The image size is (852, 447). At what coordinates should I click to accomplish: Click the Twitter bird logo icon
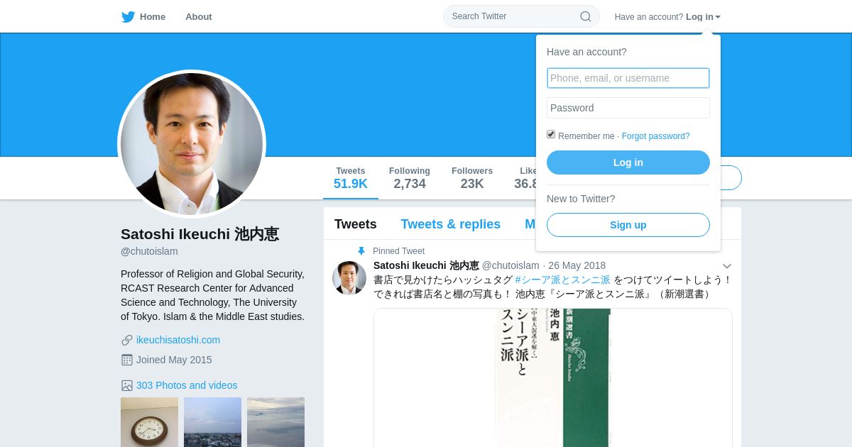coord(128,17)
